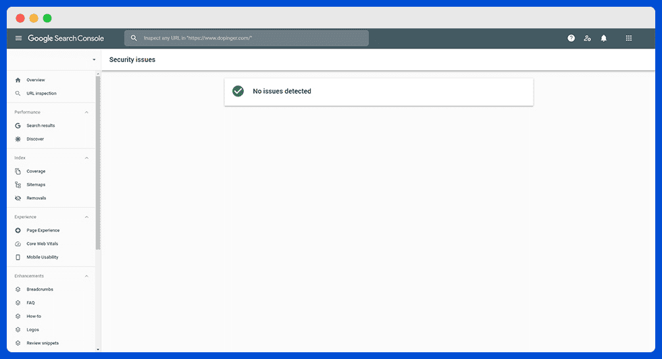The width and height of the screenshot is (662, 359).
Task: Collapse the Experience section
Action: pyautogui.click(x=86, y=217)
